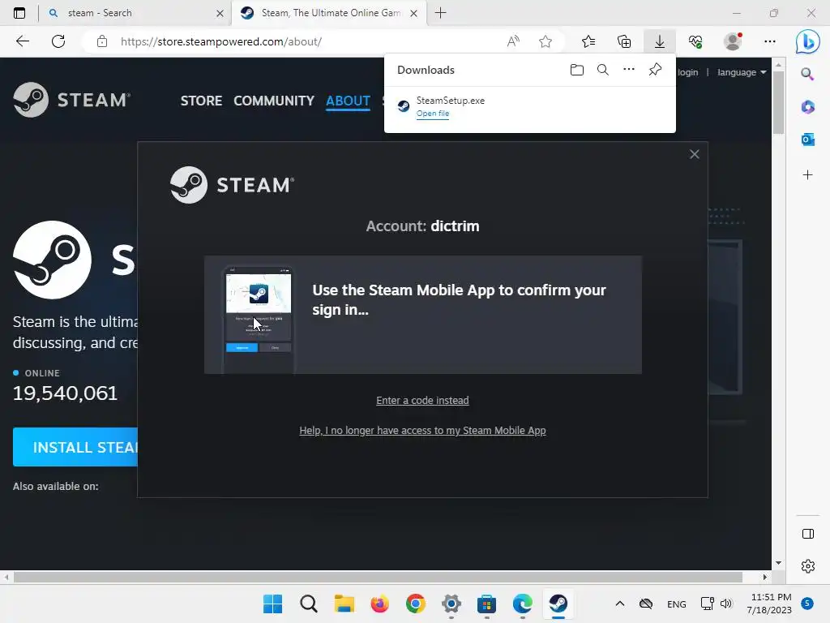Close the Steam store tab

point(414,13)
